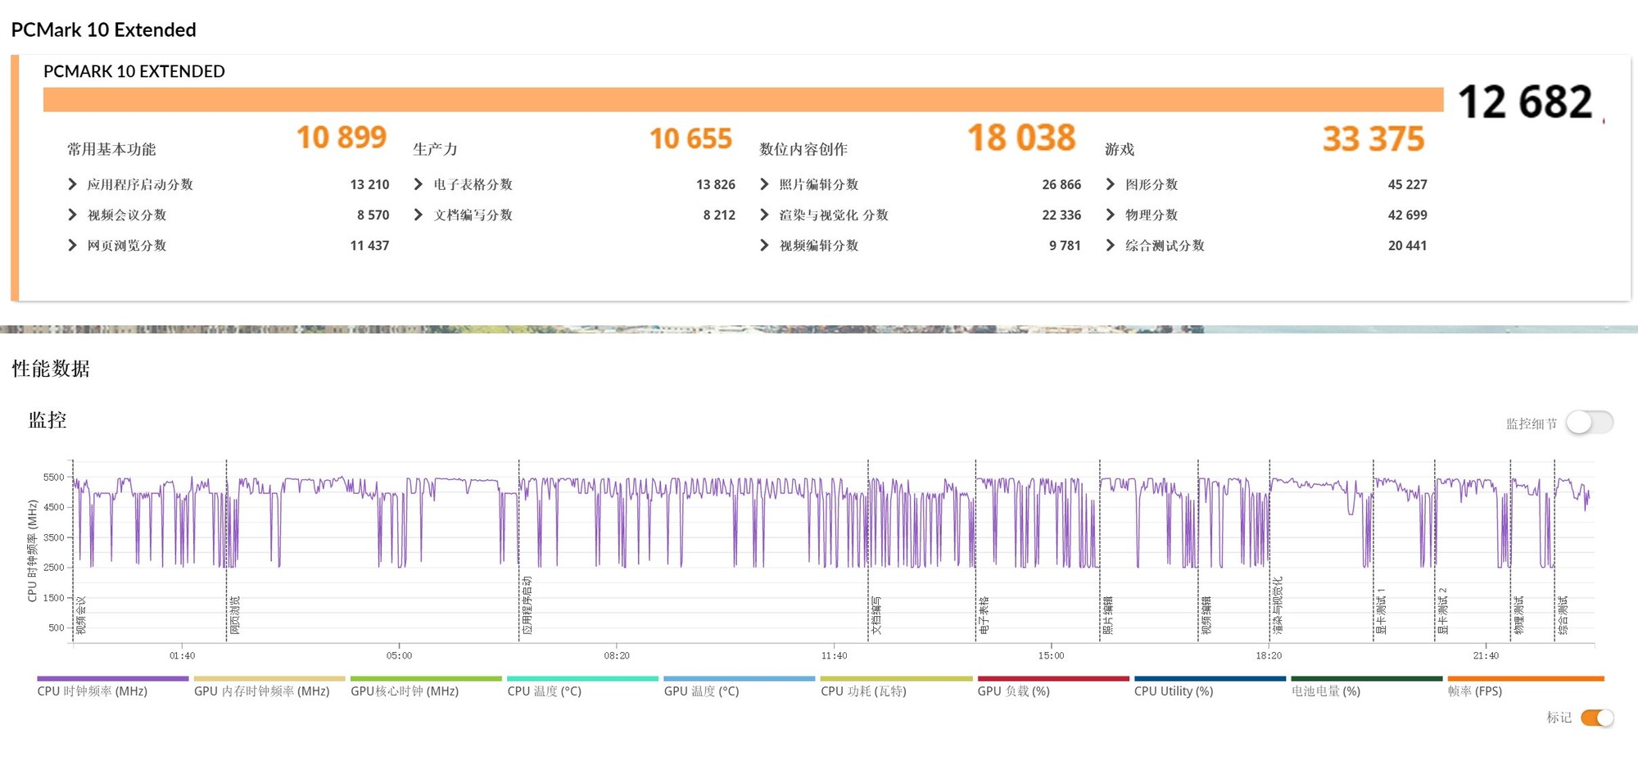This screenshot has height=770, width=1638.
Task: Click the 生产力 score 10 655
Action: (691, 138)
